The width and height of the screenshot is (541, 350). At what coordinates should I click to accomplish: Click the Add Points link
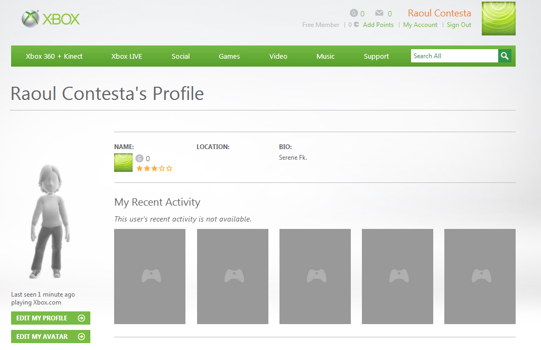coord(378,25)
